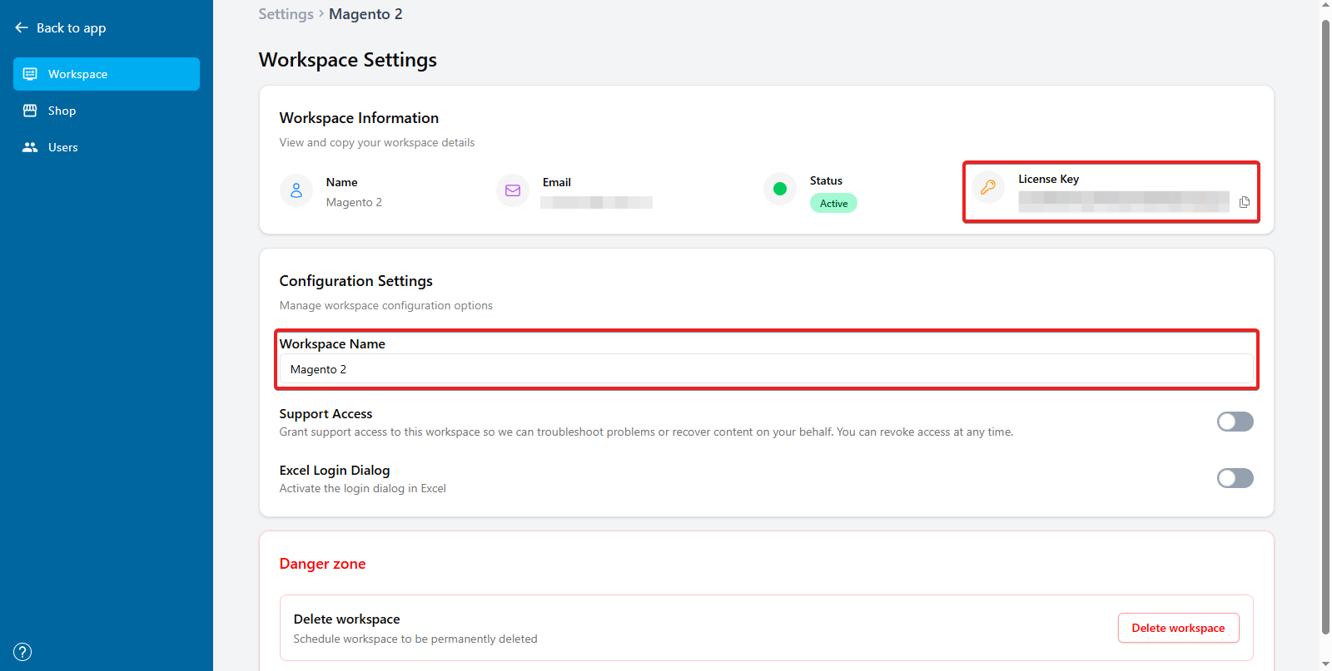Select the Workspace menu item

tap(77, 74)
